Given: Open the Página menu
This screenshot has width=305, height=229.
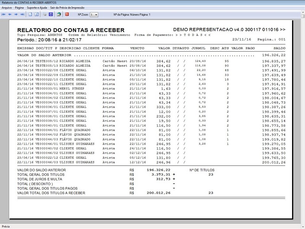Looking at the screenshot, I should click(x=19, y=8).
